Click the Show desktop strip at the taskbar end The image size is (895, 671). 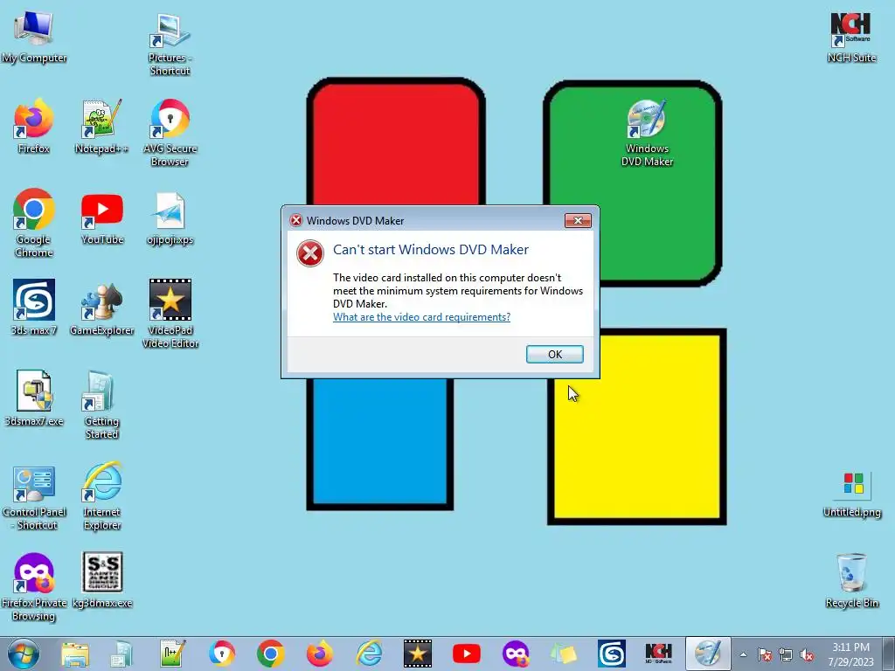click(x=889, y=654)
